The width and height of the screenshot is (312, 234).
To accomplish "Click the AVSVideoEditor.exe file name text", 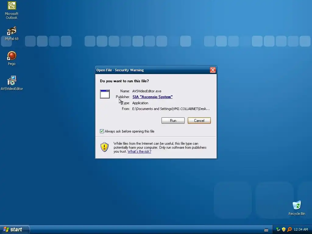I will click(147, 91).
